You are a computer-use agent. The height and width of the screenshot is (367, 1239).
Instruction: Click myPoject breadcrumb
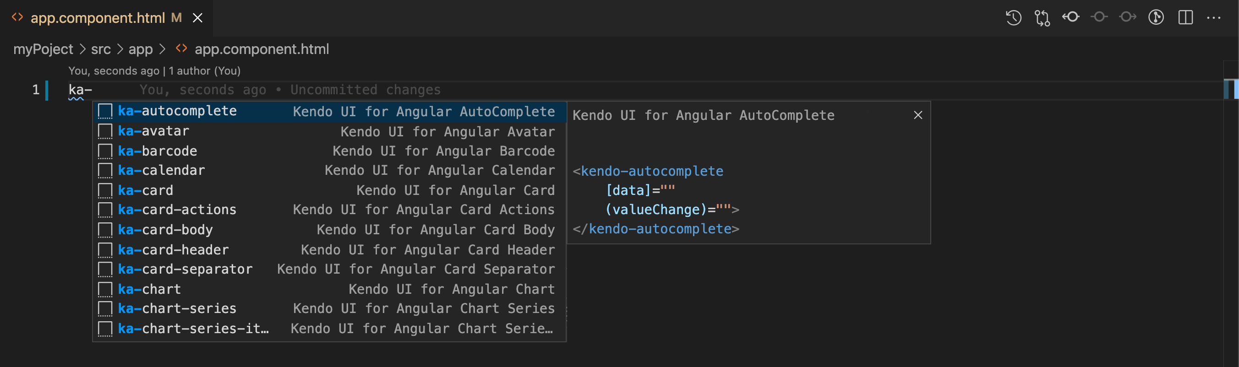(43, 49)
